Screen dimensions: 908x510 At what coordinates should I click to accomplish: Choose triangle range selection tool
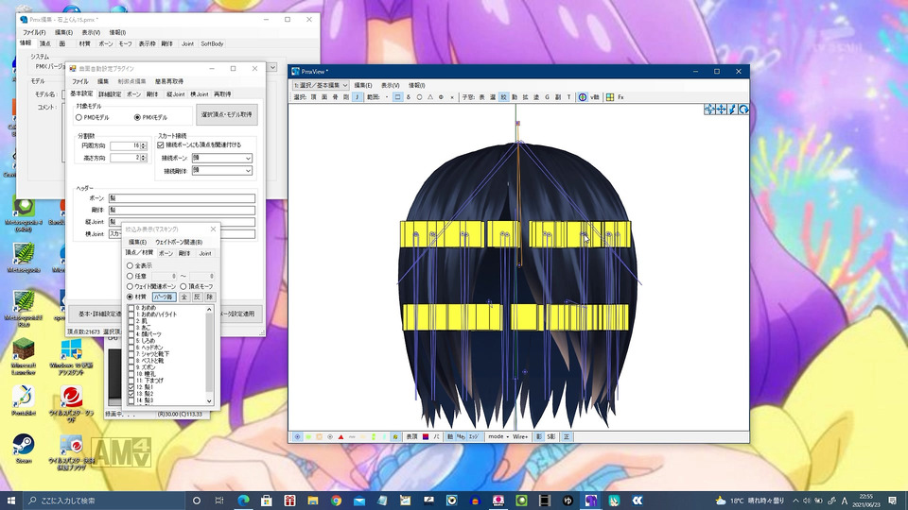[x=430, y=97]
